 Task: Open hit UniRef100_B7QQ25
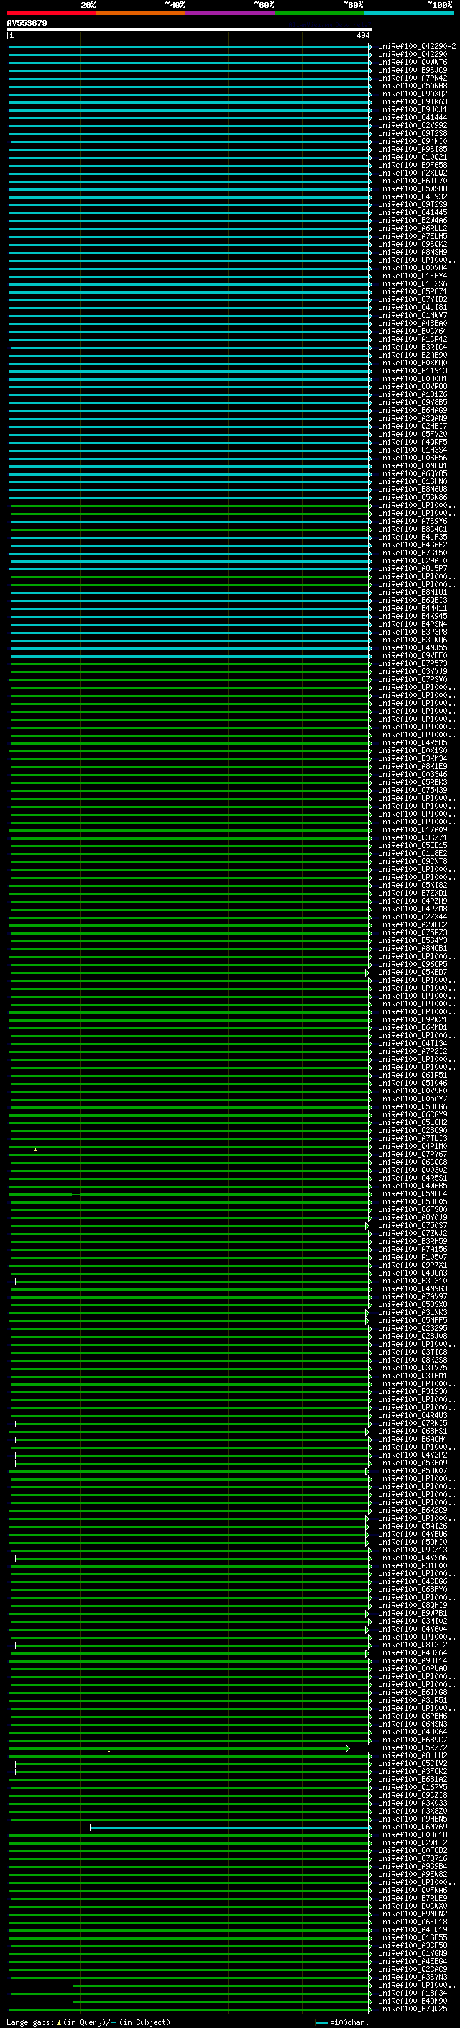[x=413, y=2009]
